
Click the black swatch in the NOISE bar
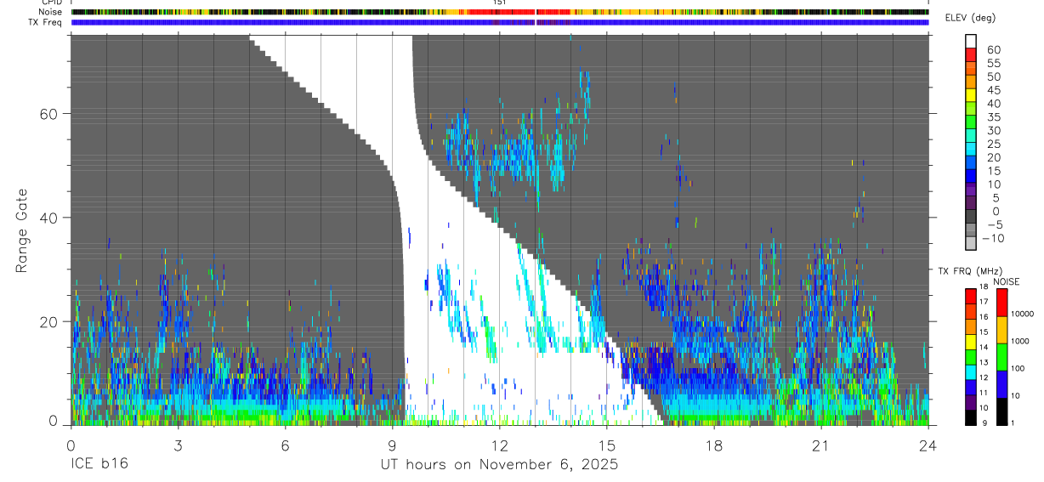(1001, 411)
